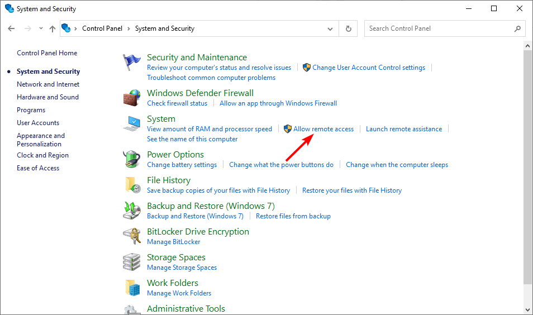The height and width of the screenshot is (315, 533).
Task: Select Network and Internet in the sidebar
Action: [x=48, y=84]
